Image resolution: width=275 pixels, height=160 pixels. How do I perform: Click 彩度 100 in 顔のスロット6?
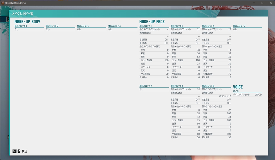pos(216,113)
